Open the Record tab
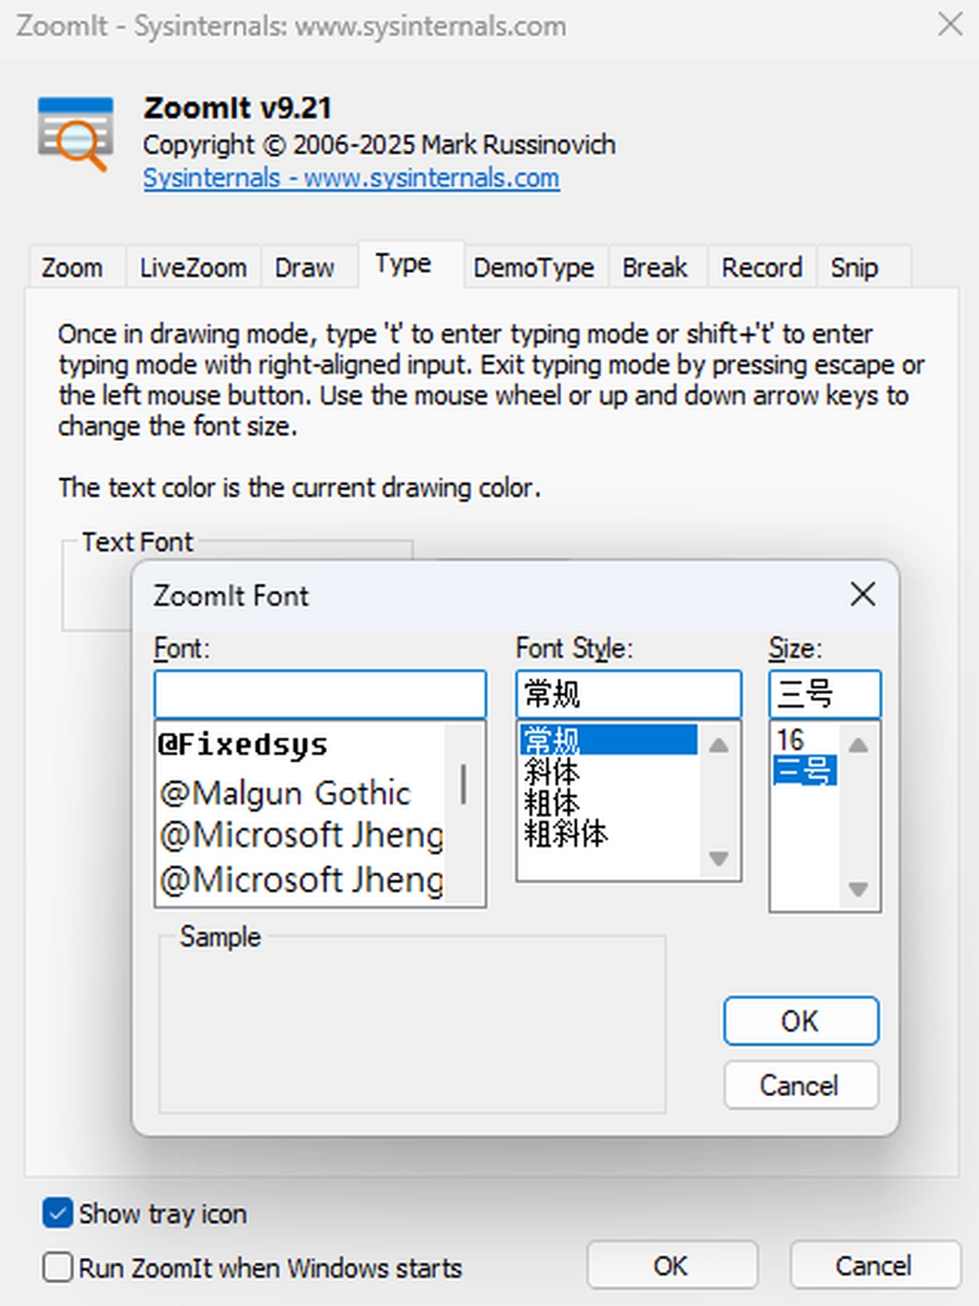979x1306 pixels. click(x=761, y=268)
